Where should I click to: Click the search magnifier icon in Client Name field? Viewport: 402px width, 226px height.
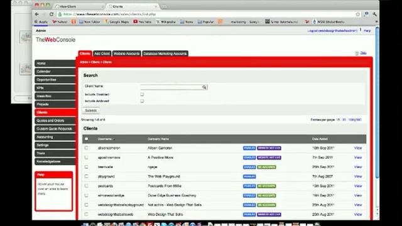[204, 87]
